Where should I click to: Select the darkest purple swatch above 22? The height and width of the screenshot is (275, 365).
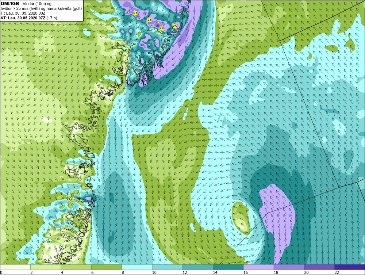(350, 267)
